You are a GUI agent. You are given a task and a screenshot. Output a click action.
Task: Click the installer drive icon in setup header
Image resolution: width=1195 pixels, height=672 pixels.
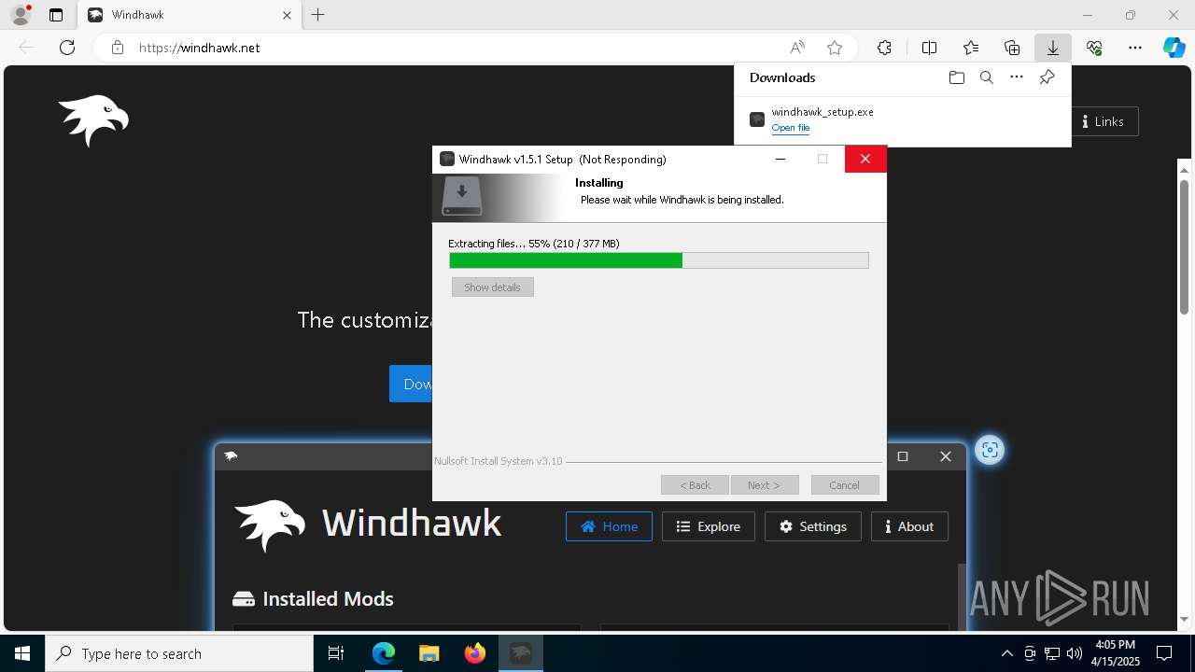pos(461,196)
